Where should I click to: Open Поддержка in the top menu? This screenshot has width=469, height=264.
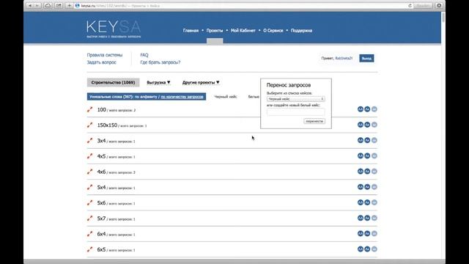click(301, 31)
